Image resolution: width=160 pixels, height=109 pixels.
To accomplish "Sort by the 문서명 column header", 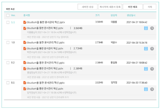I will [27, 15].
